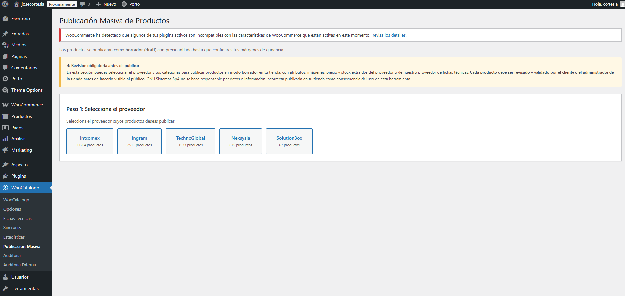Click the Marketing megaphone icon
625x296 pixels.
[x=5, y=150]
